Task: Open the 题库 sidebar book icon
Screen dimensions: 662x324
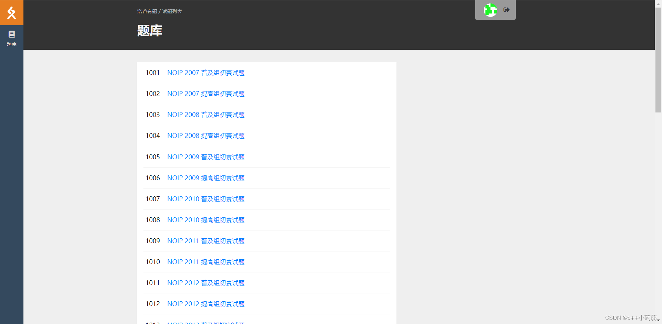Action: [x=12, y=34]
